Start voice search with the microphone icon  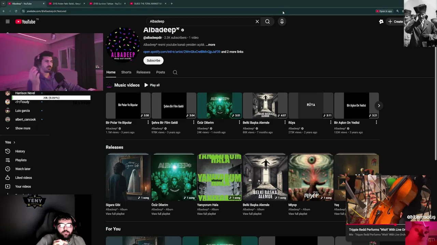click(x=282, y=21)
